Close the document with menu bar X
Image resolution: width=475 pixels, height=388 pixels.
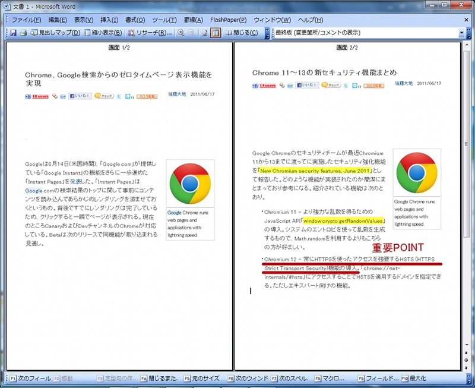point(467,20)
